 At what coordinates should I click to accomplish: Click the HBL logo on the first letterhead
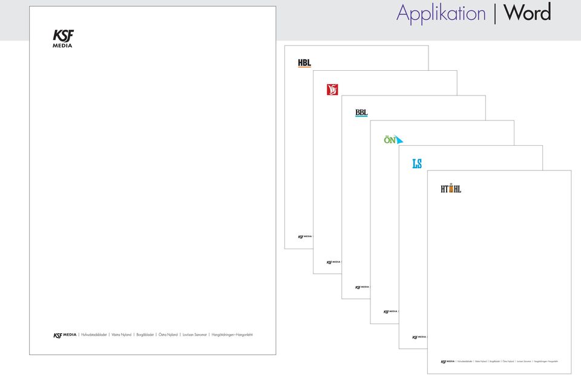tap(304, 63)
